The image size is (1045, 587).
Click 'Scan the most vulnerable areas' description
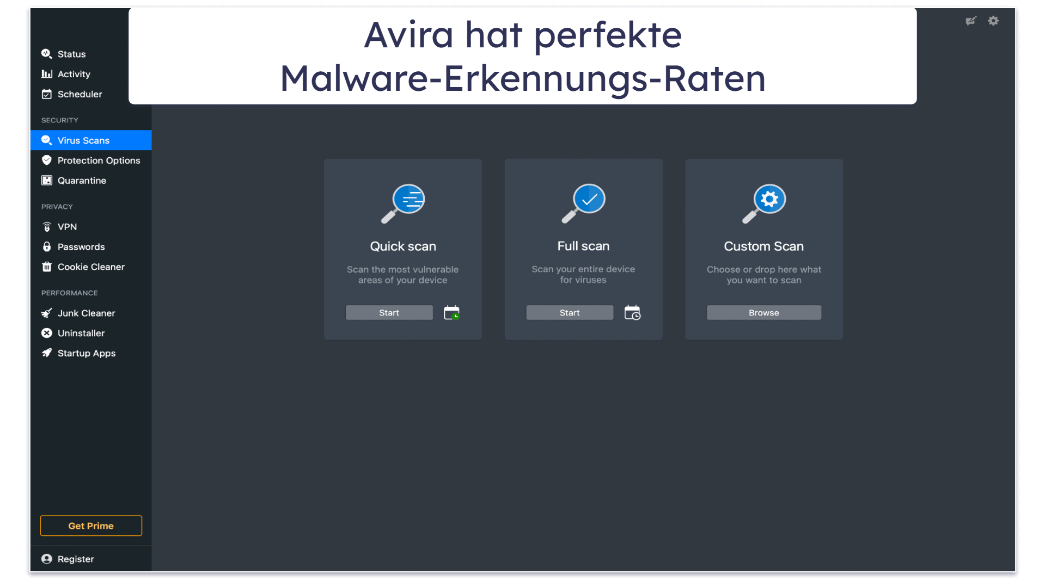point(403,275)
